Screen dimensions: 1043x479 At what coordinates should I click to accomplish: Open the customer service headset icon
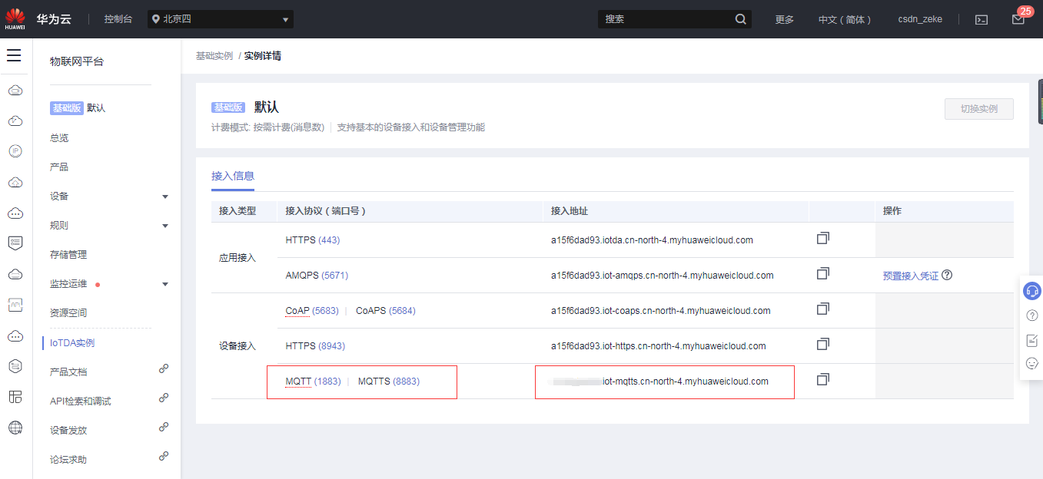pos(1032,292)
